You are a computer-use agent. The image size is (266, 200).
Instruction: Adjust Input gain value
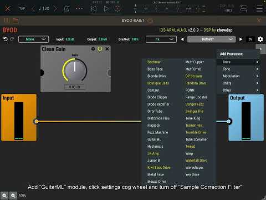(70, 39)
